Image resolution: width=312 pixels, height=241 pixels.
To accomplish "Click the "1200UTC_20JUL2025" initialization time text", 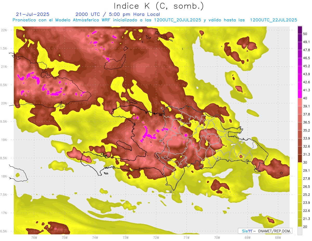I will 178,20.
